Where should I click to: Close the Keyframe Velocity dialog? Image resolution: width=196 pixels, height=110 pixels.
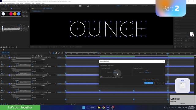pos(163,61)
